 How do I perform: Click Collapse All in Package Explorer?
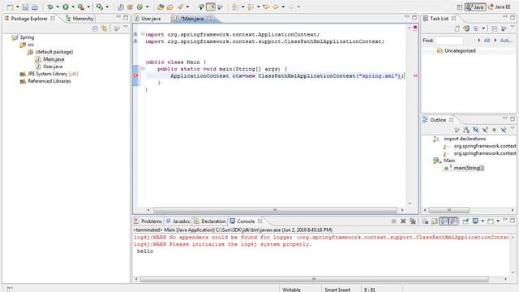tap(96, 29)
